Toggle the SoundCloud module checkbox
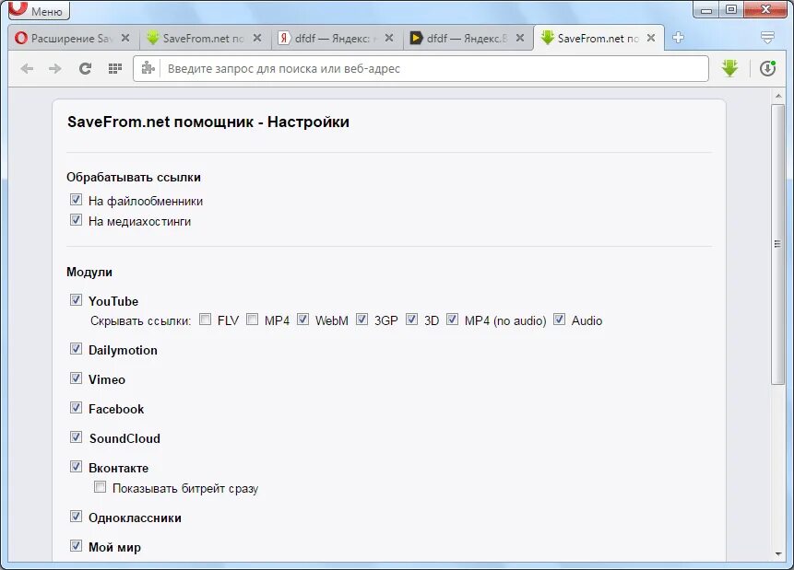794x570 pixels. click(76, 436)
